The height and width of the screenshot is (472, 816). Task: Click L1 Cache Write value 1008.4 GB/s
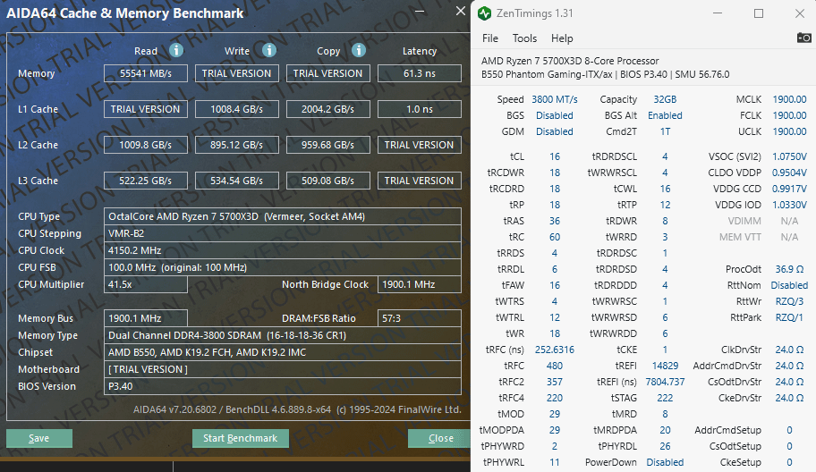237,109
